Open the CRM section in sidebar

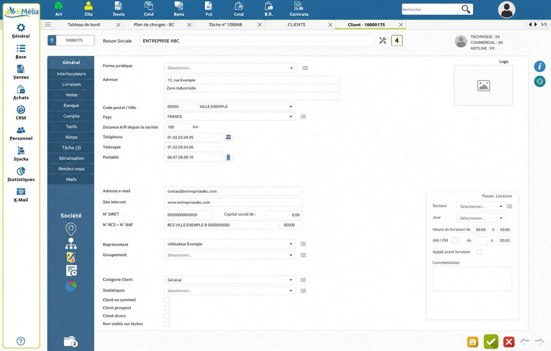pyautogui.click(x=21, y=113)
